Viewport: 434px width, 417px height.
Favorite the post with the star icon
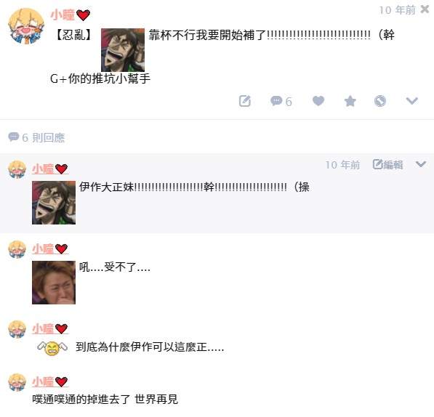point(350,101)
